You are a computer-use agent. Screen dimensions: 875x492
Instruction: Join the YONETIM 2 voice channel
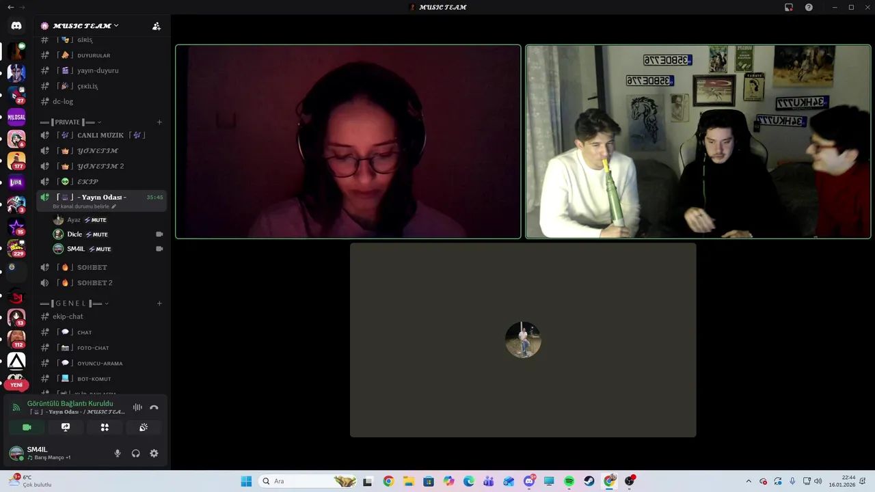coord(101,166)
